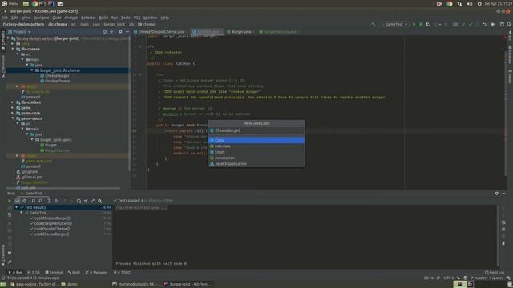
Task: Select Interface in the New Java Class popup
Action: [256, 146]
